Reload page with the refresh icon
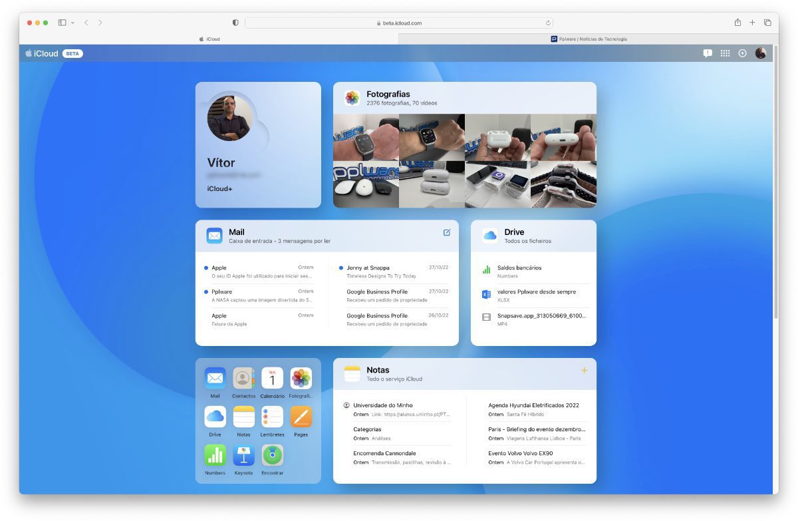The width and height of the screenshot is (798, 521). pos(548,23)
